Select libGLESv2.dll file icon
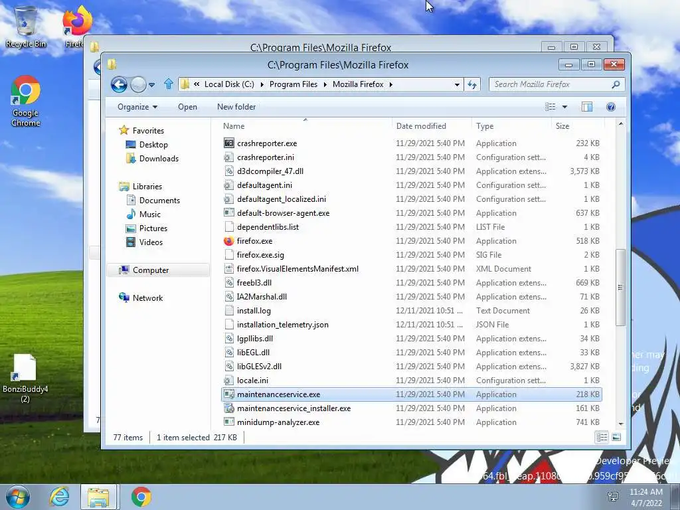 click(228, 366)
